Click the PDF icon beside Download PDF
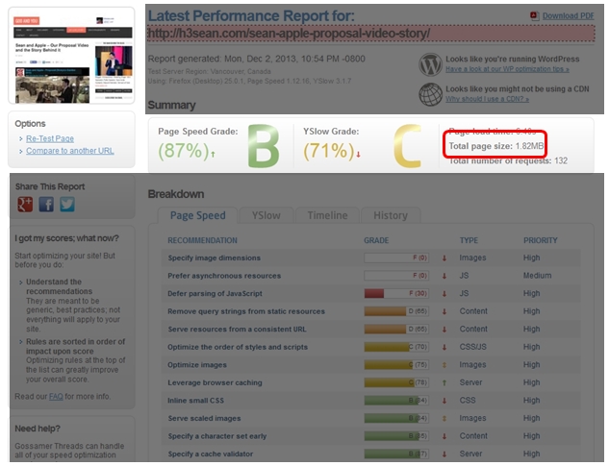The height and width of the screenshot is (466, 609). 534,15
